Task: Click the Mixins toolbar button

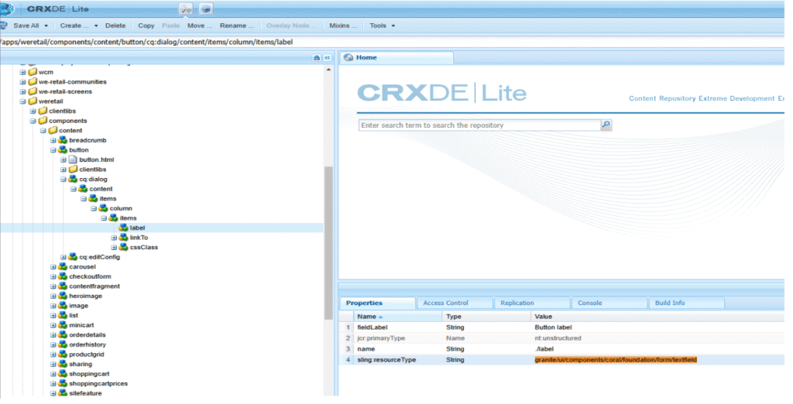Action: tap(343, 26)
